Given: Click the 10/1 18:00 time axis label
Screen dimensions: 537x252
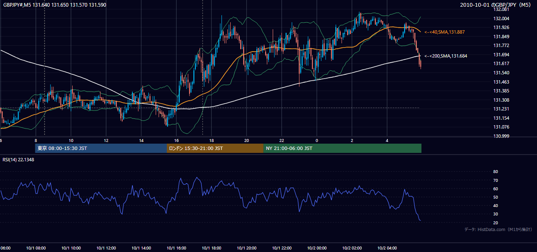Looking at the screenshot, I should [x=211, y=248].
